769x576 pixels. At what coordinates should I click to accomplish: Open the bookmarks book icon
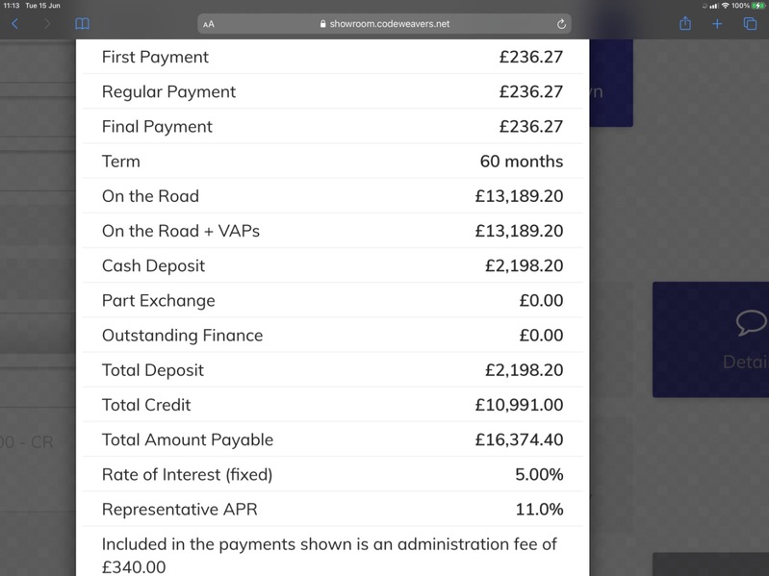[x=83, y=23]
